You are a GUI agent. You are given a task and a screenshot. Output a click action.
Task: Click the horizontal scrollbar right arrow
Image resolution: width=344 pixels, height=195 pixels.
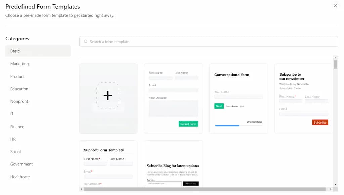pos(331,189)
